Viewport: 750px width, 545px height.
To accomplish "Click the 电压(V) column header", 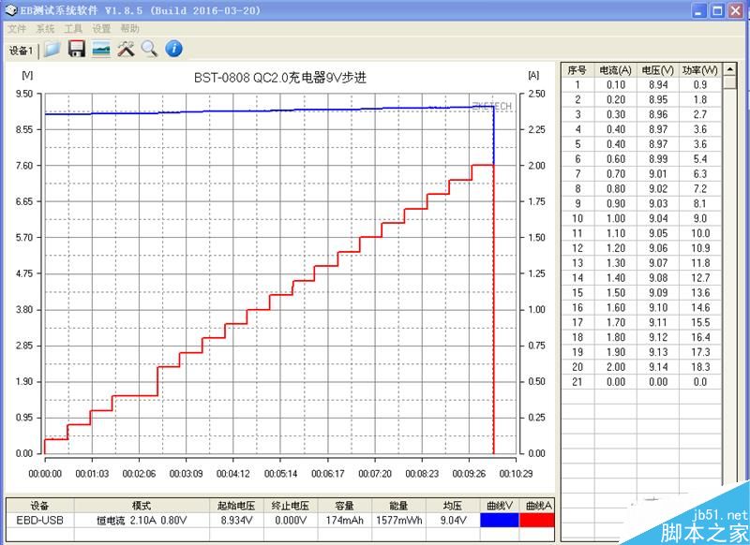I will (x=658, y=70).
